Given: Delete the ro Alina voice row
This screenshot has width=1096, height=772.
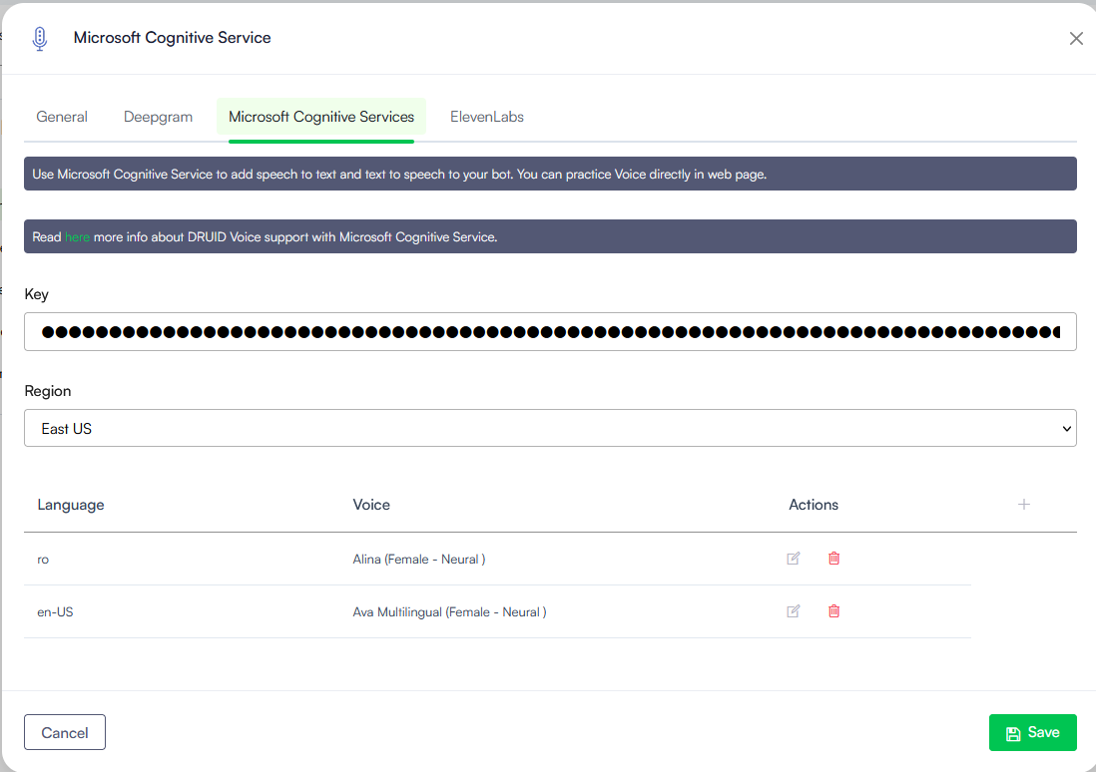Looking at the screenshot, I should (834, 559).
